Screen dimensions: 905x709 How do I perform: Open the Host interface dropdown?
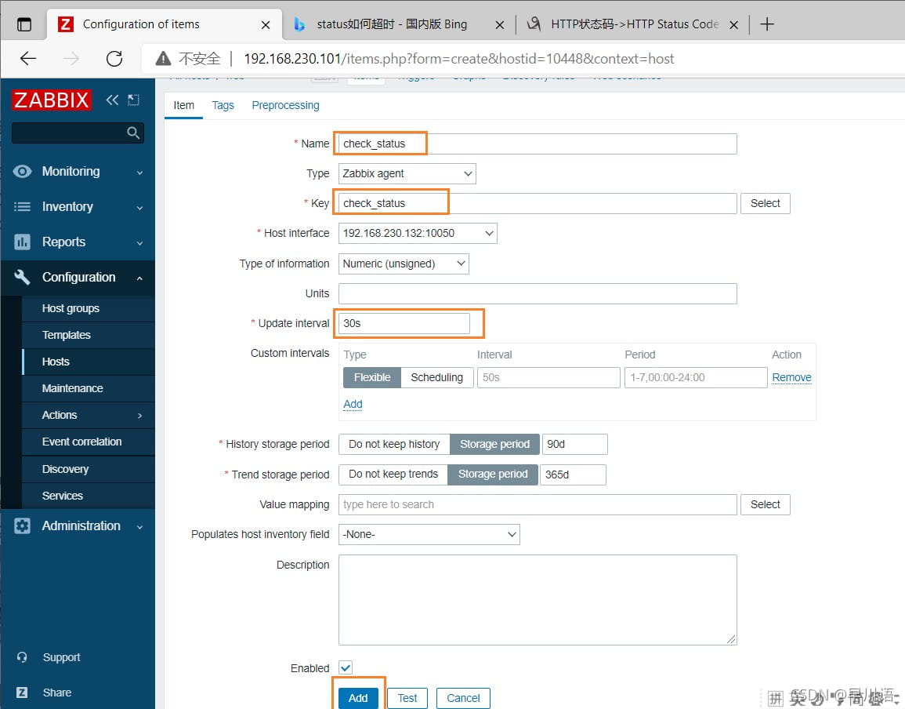click(x=418, y=233)
